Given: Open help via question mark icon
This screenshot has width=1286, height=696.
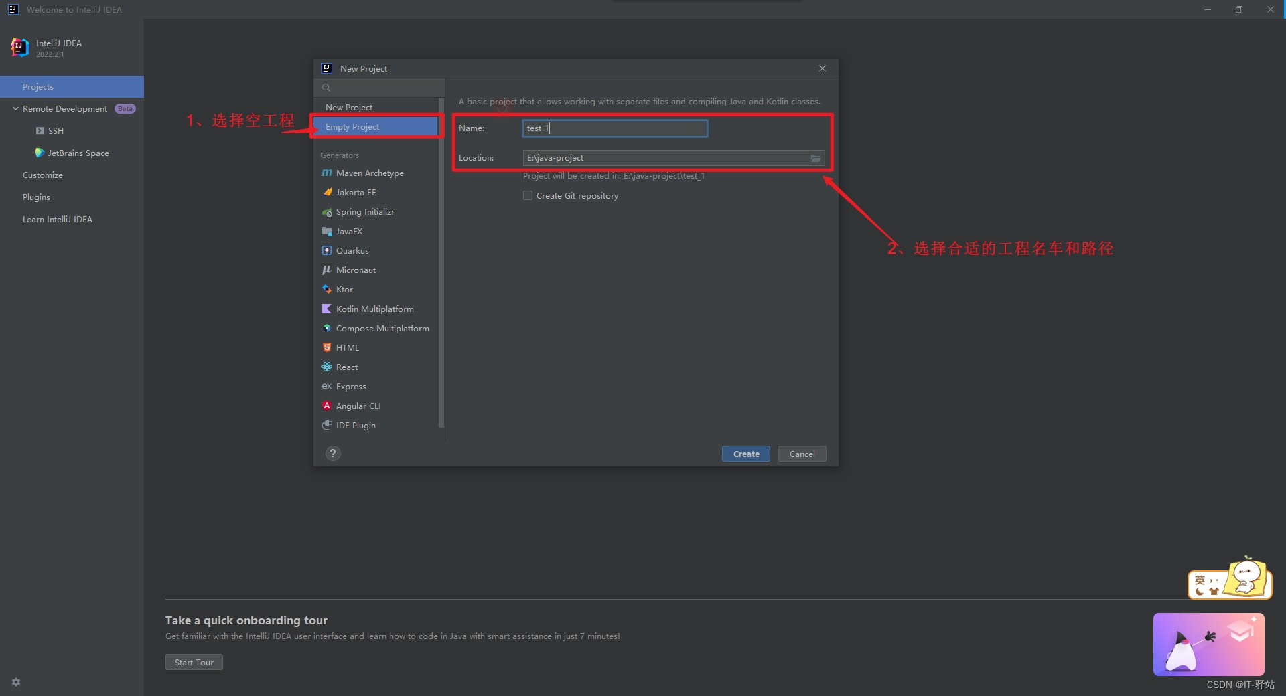Looking at the screenshot, I should point(333,454).
